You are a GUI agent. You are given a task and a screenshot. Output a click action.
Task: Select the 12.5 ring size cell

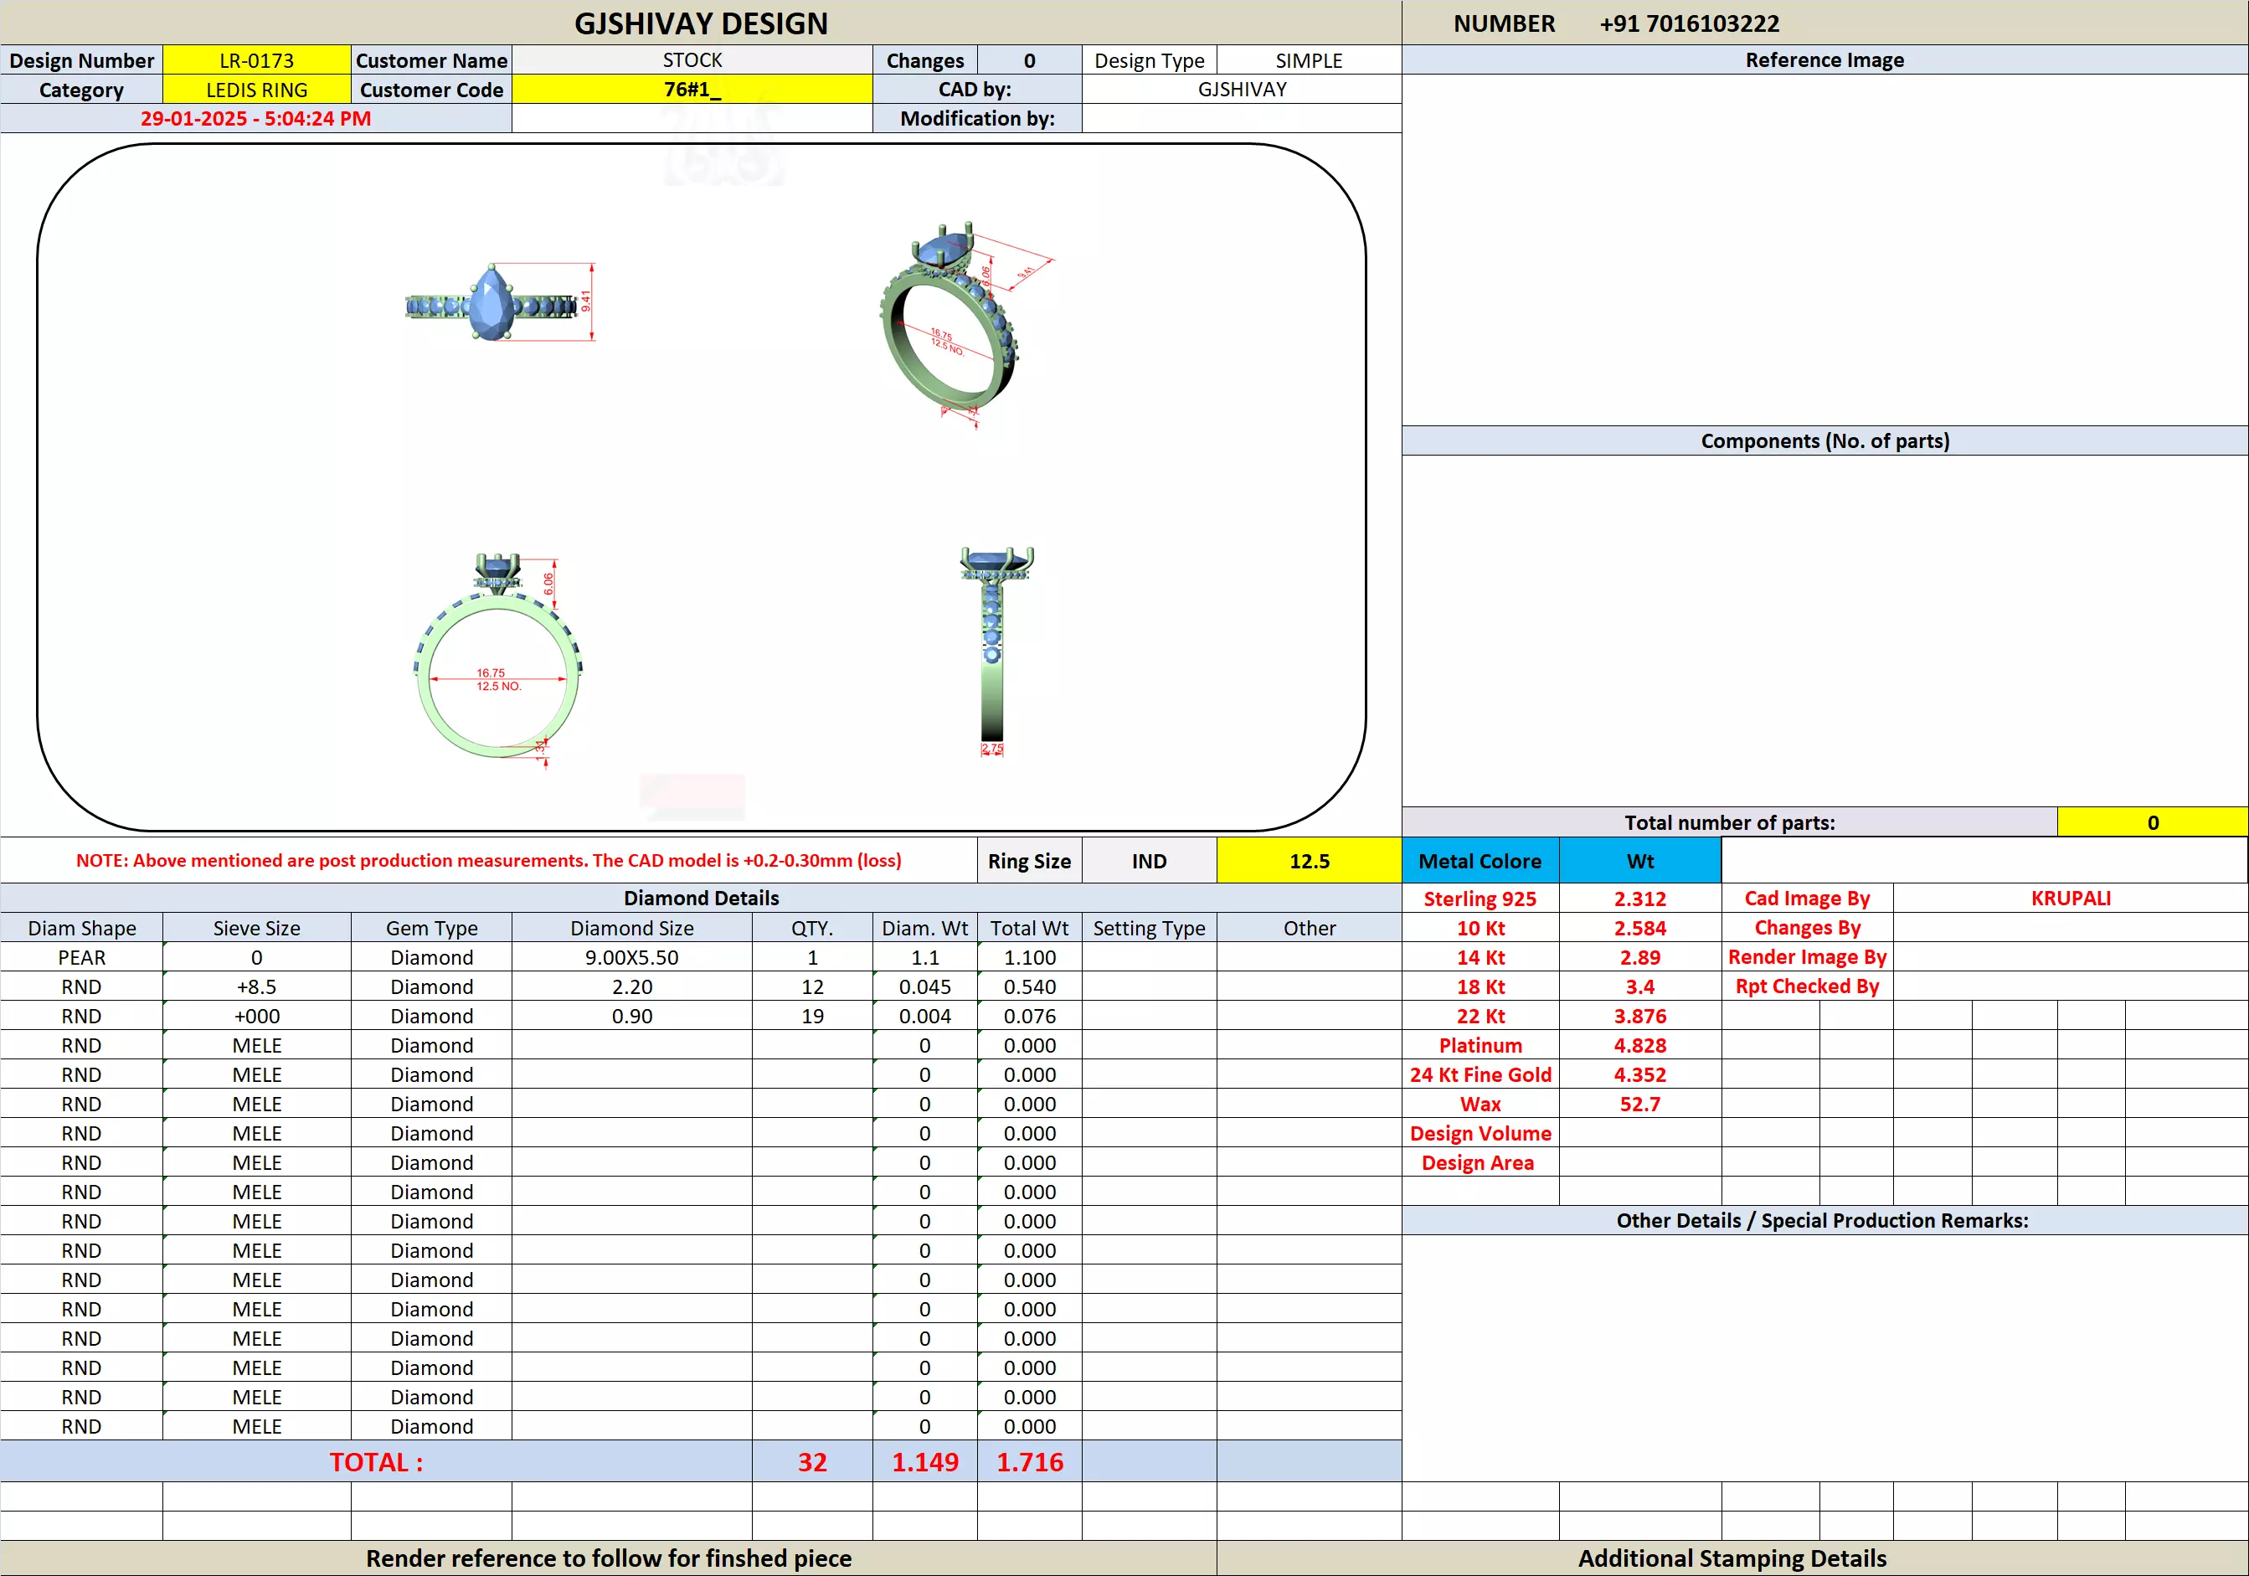click(x=1309, y=861)
